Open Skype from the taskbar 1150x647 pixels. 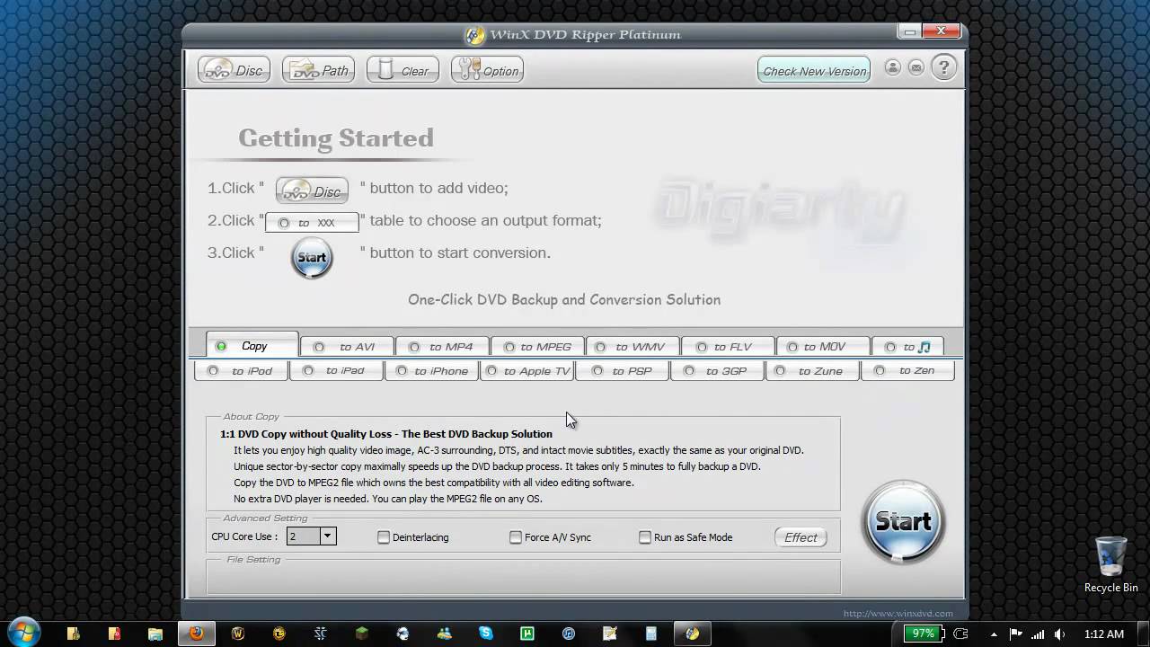click(x=486, y=634)
